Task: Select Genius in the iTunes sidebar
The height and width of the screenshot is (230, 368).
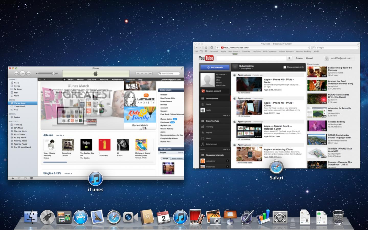Action: 17,117
